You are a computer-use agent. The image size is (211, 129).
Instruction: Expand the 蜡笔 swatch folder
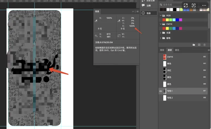tap(160, 38)
